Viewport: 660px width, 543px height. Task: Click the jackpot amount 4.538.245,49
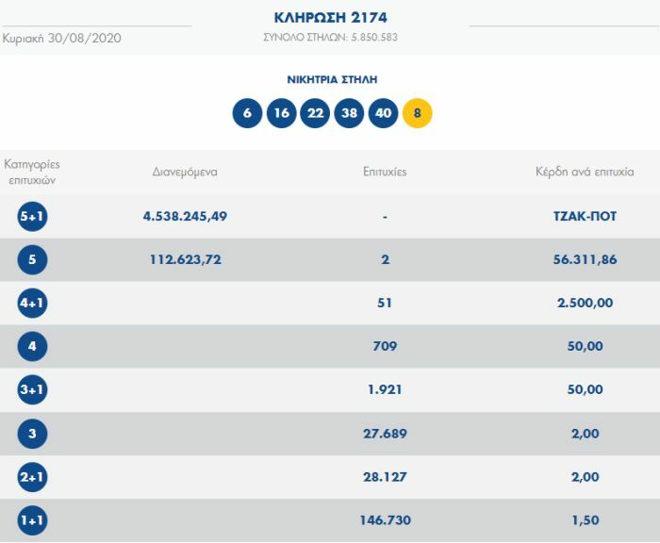pos(185,216)
